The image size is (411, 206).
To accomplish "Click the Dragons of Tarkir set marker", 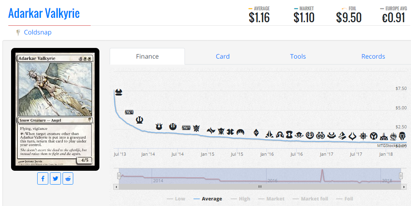I will [221, 131].
